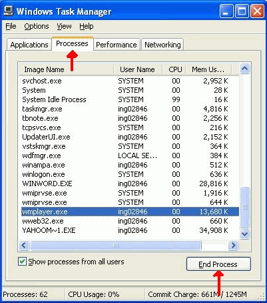This screenshot has height=303, width=267.
Task: Open the File menu
Action: 11,26
